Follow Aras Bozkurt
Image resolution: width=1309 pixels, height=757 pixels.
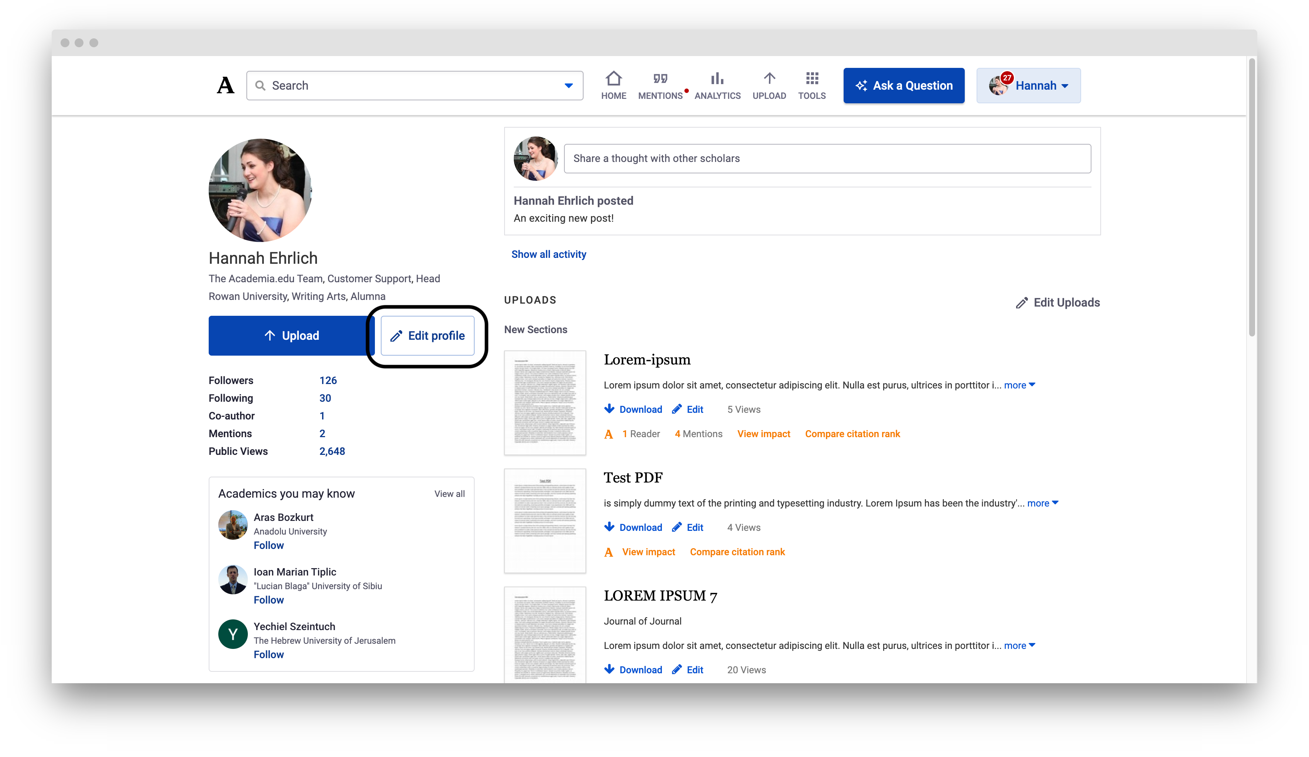(x=269, y=545)
